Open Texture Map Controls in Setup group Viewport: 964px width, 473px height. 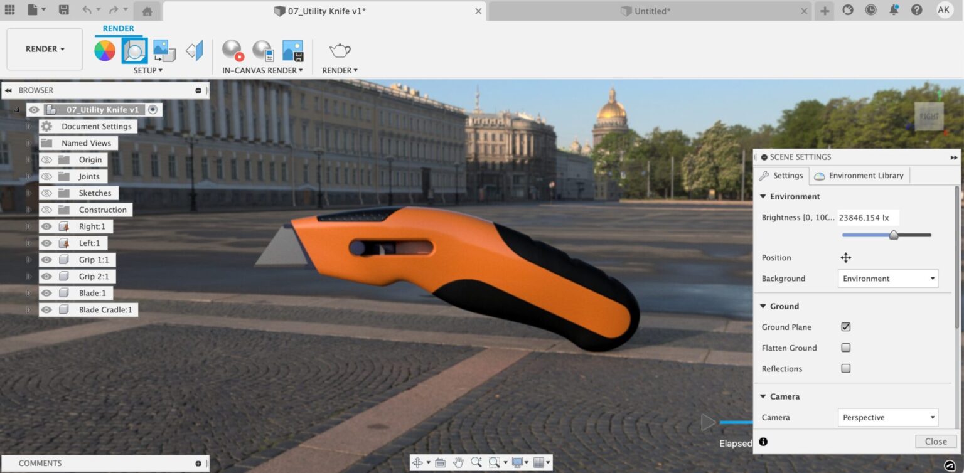click(x=164, y=50)
